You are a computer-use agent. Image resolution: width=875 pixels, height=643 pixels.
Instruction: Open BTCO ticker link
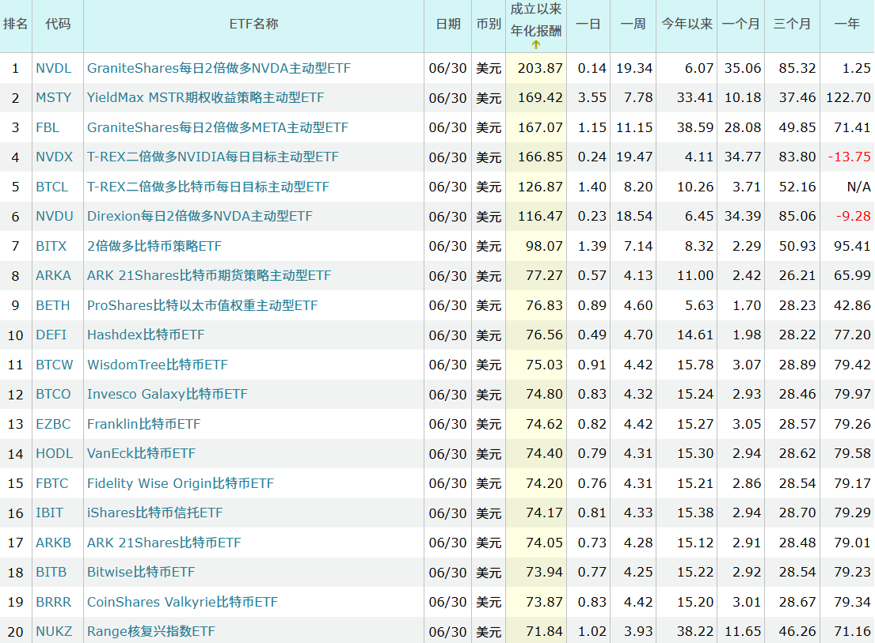[x=53, y=395]
